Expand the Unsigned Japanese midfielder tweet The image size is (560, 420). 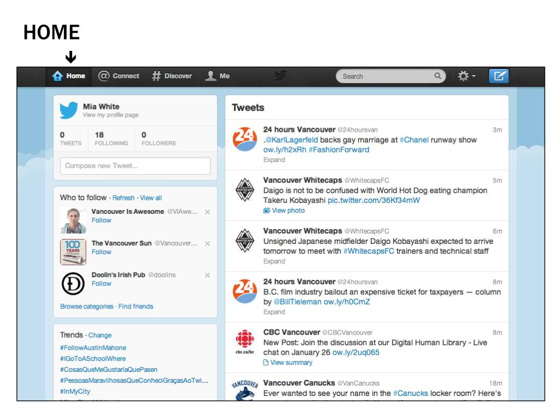275,261
